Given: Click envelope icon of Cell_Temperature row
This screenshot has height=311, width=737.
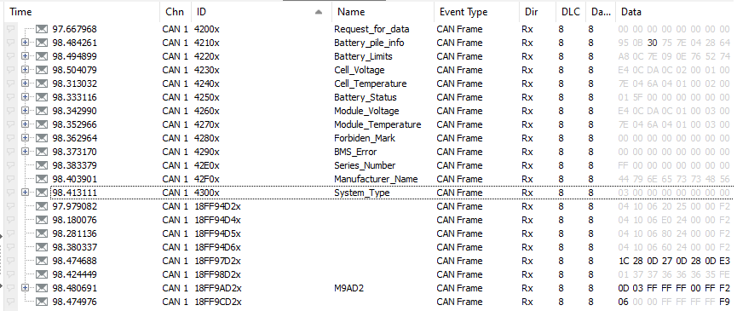Looking at the screenshot, I should coord(42,84).
